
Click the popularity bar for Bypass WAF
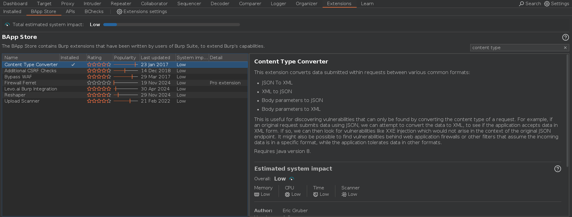tap(126, 77)
